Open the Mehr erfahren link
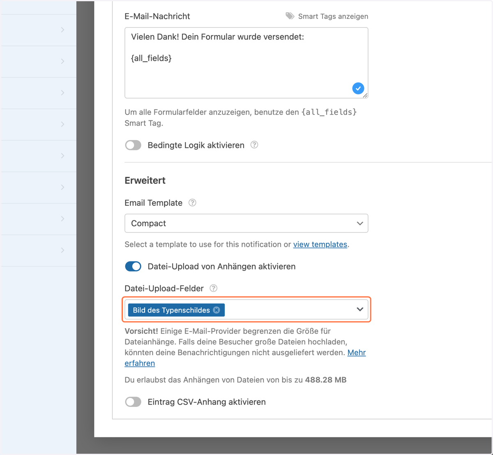Screen dimensions: 493x455 [357, 352]
